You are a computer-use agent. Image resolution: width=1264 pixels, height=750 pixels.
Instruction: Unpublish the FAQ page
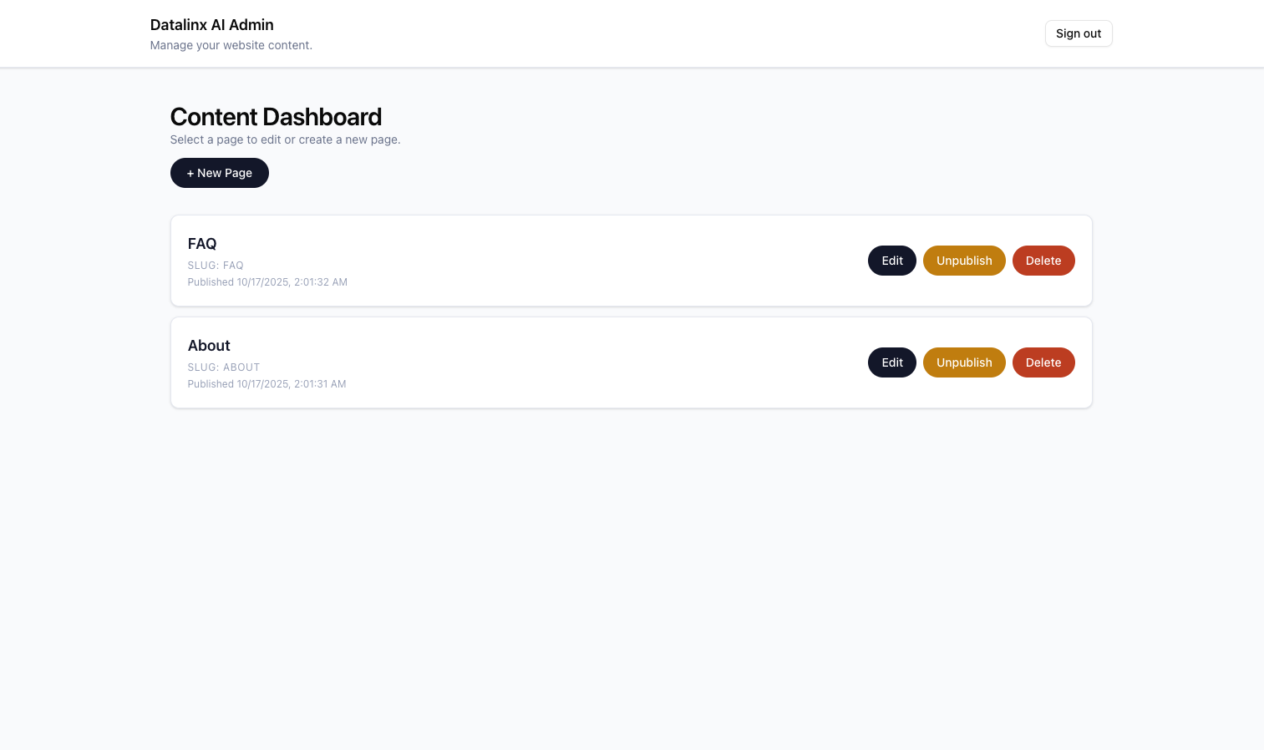click(963, 261)
